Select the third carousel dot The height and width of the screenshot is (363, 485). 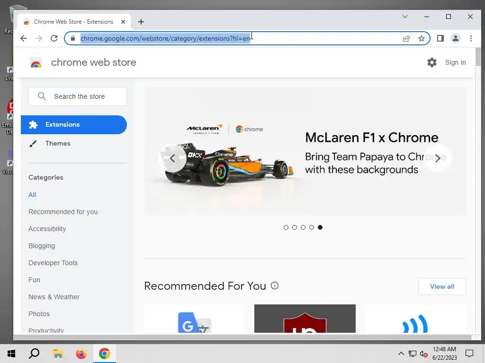click(x=303, y=227)
